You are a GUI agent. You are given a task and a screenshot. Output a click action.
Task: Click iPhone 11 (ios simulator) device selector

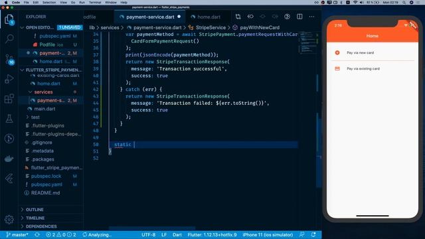pos(268,234)
